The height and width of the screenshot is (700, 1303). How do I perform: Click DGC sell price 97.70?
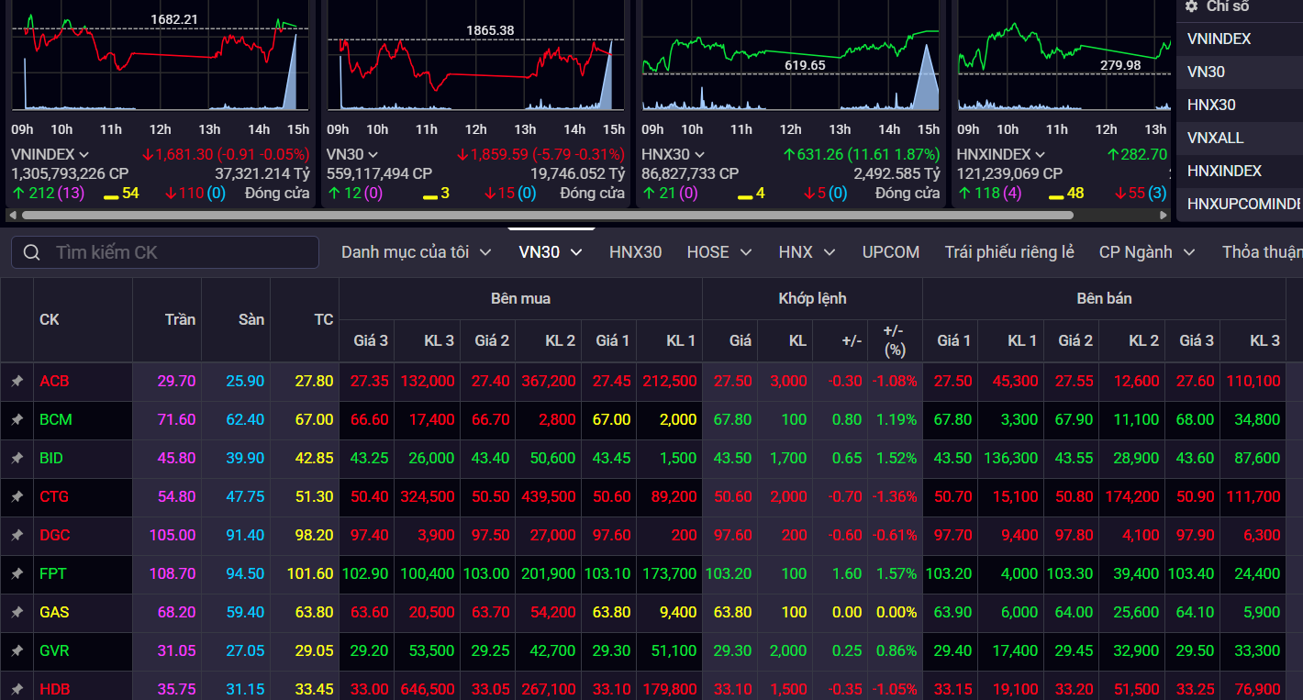point(953,535)
